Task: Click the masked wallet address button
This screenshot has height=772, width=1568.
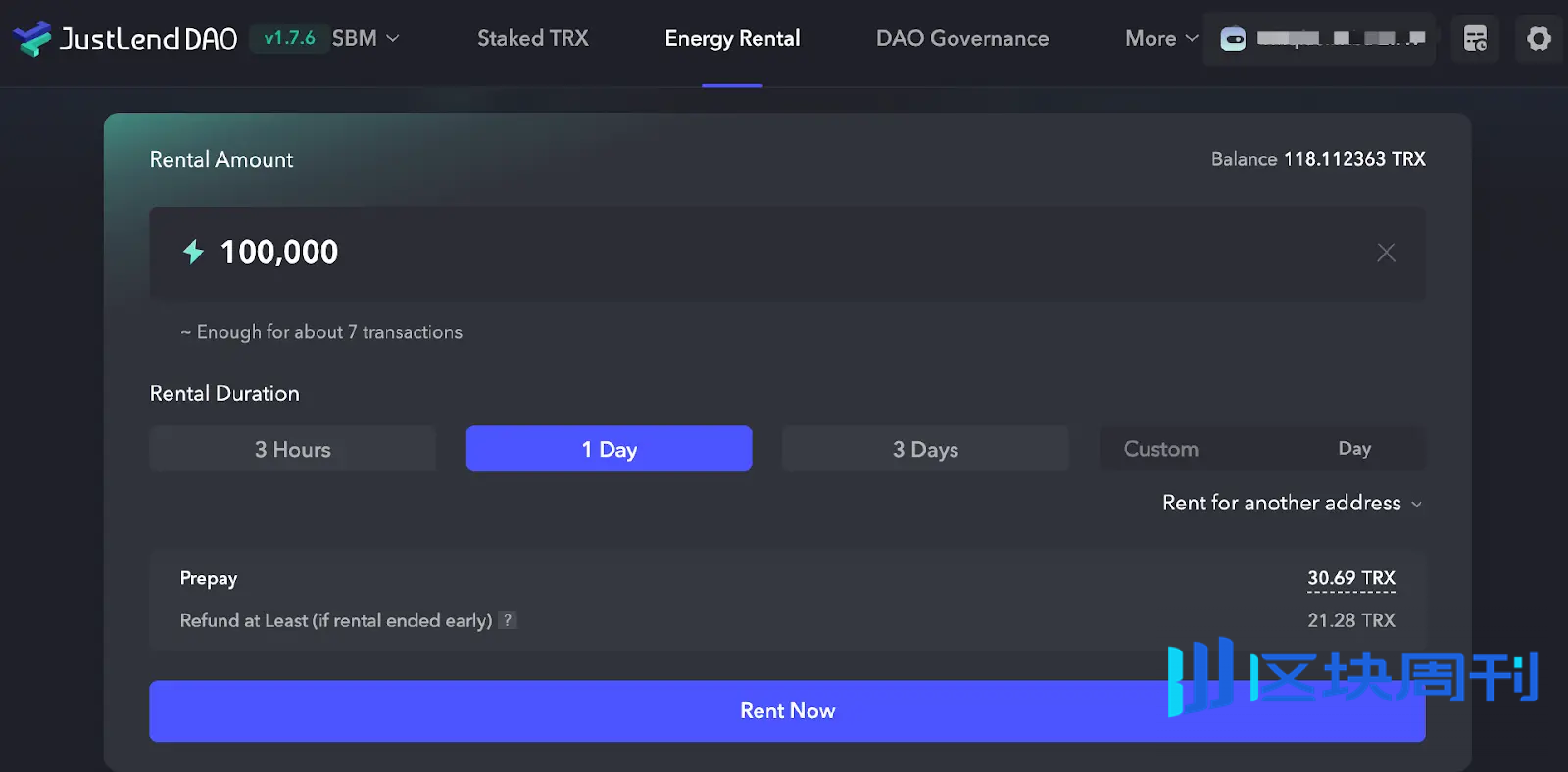Action: 1319,39
